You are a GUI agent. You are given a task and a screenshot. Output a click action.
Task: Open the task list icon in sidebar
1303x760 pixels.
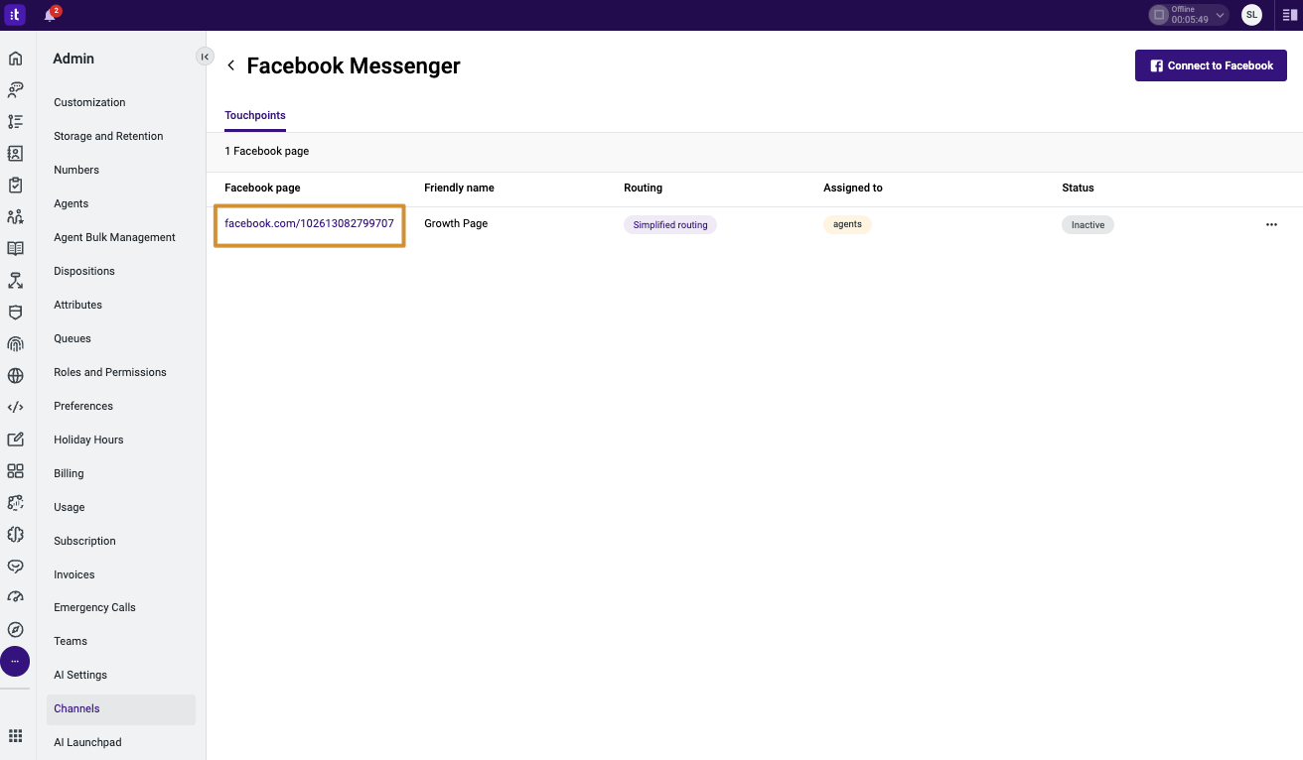tap(15, 122)
